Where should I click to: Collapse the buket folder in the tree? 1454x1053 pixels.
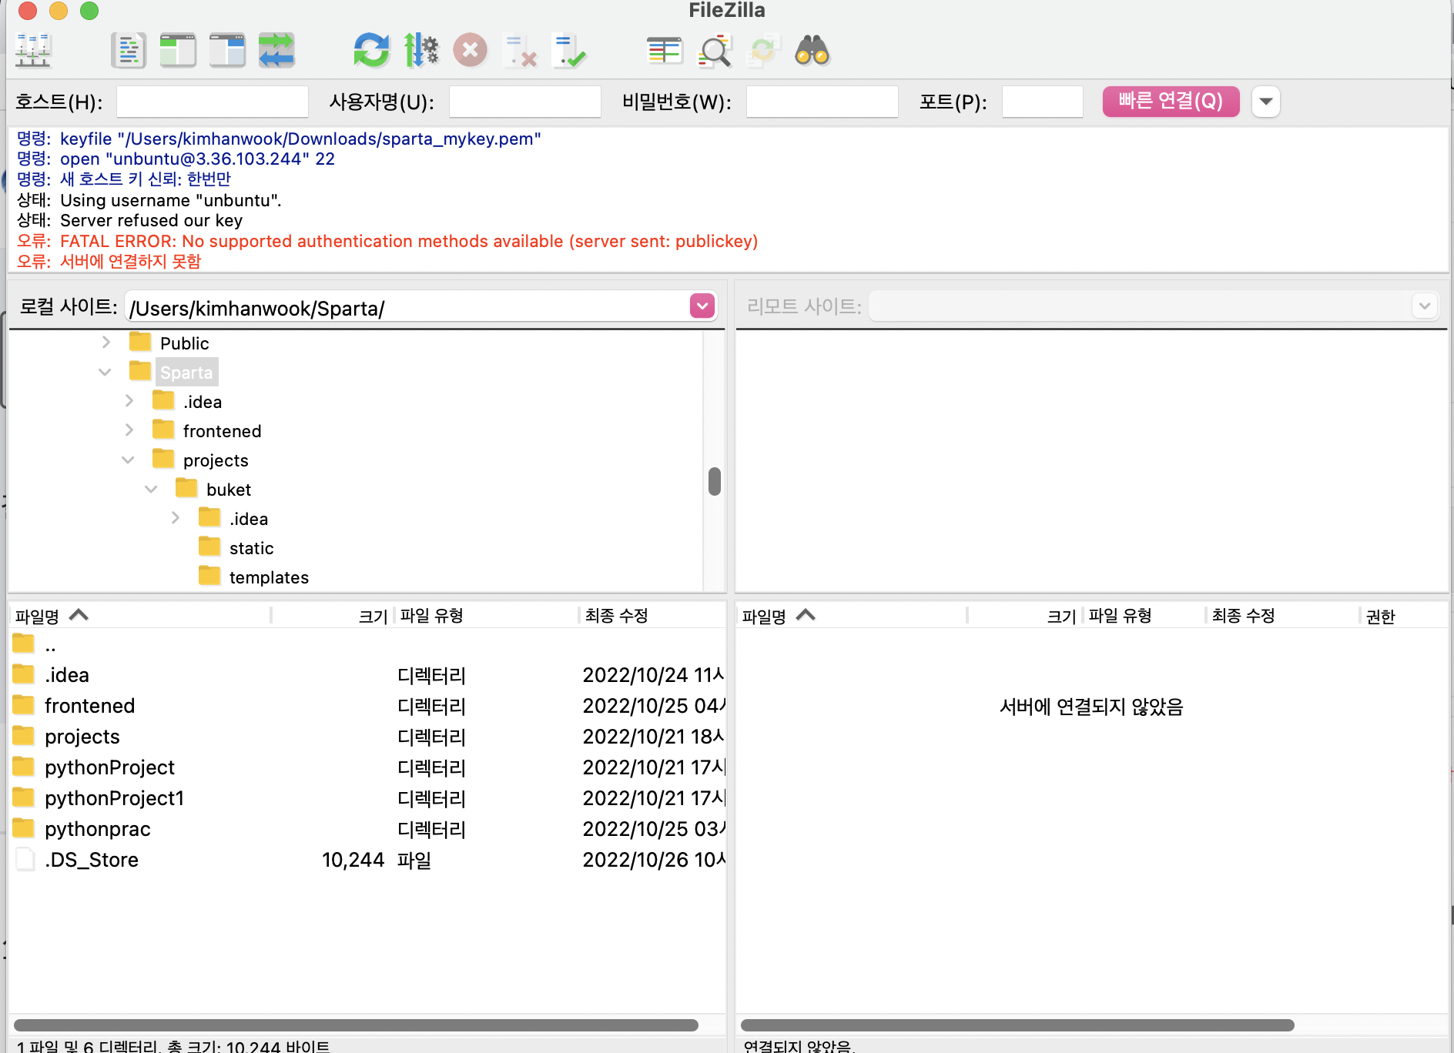tap(152, 489)
